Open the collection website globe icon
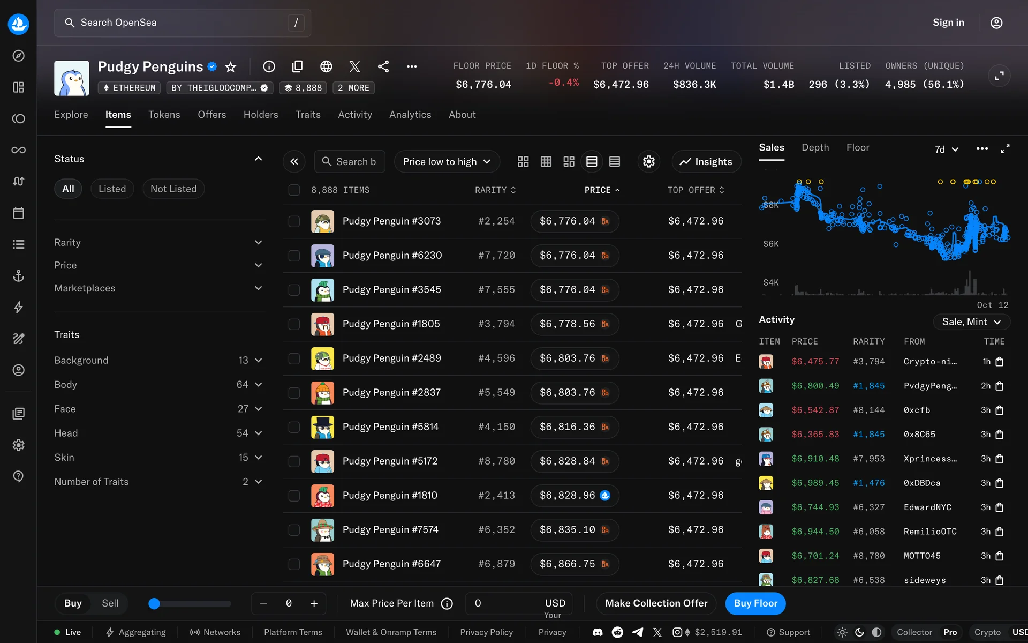 pos(326,66)
